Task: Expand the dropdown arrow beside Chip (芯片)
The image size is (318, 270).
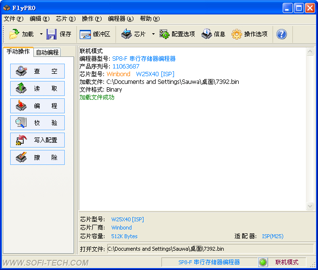Action: coord(153,34)
